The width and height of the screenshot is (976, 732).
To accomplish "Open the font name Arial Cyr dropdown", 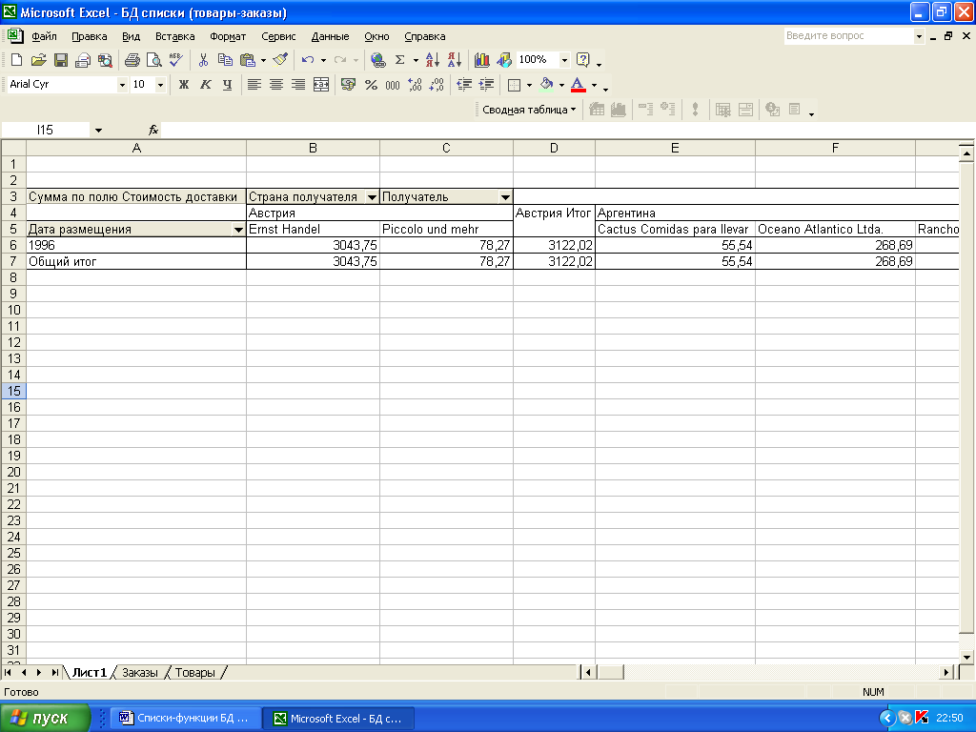I will [122, 85].
